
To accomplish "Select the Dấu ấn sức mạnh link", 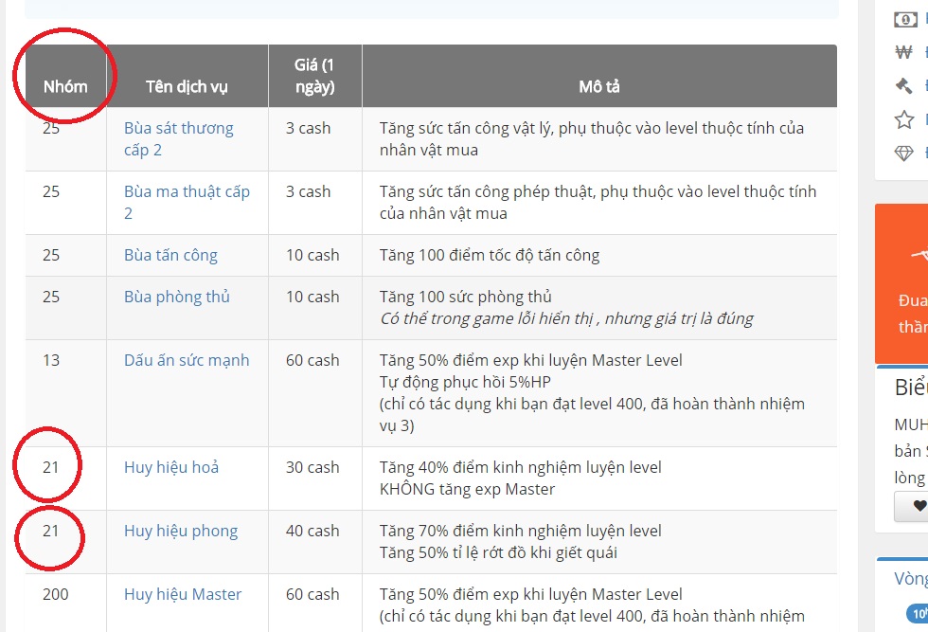I will coord(187,360).
